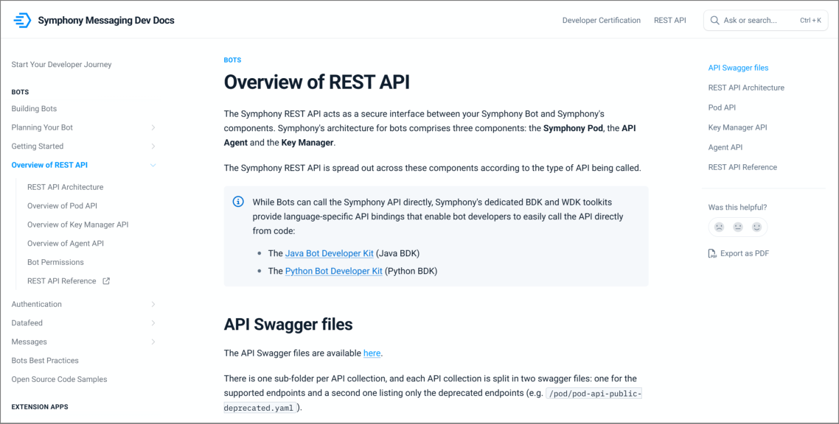Open Bot Permissions in the sidebar
The width and height of the screenshot is (839, 424).
click(x=55, y=262)
